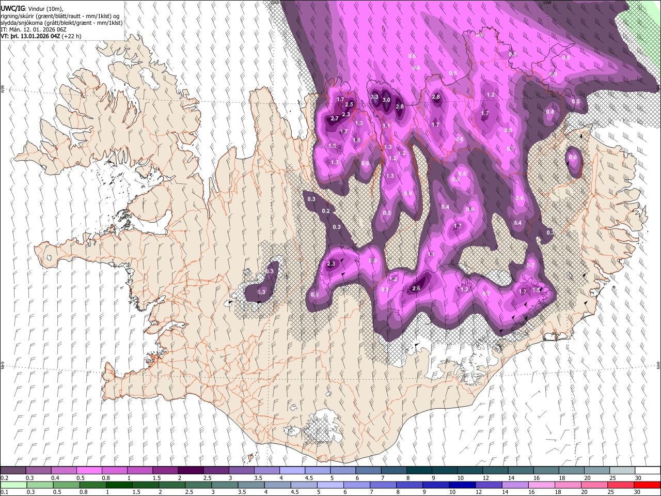
Task: Click the bright red swatch ending the rain legend
Action: point(647,485)
